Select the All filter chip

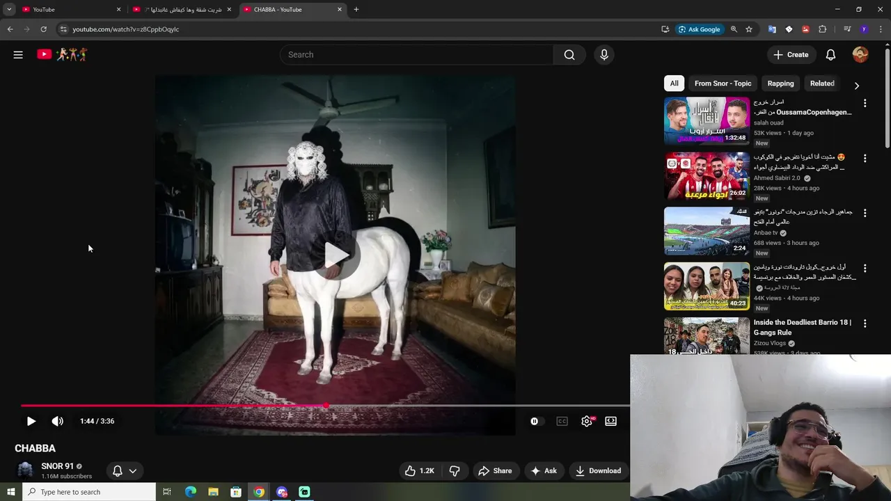674,83
